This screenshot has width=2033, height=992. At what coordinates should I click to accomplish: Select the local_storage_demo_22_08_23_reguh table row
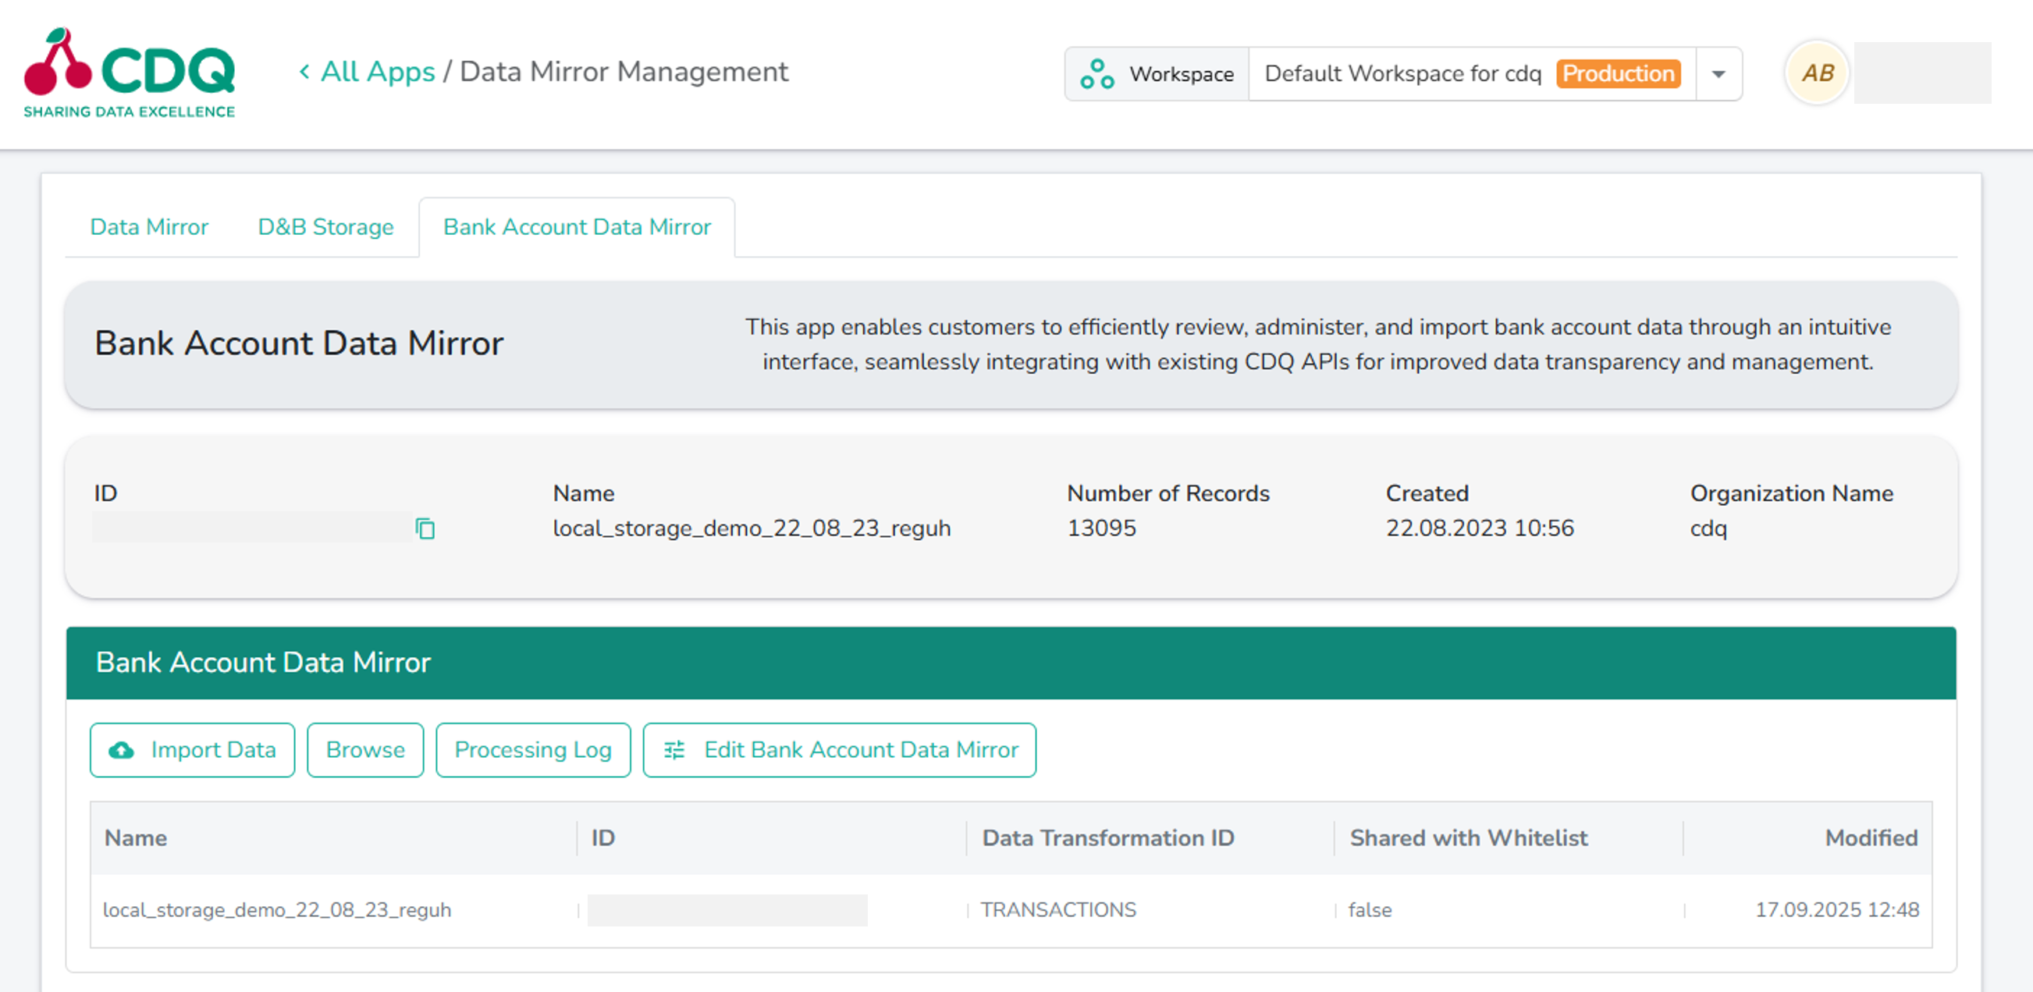(x=278, y=910)
